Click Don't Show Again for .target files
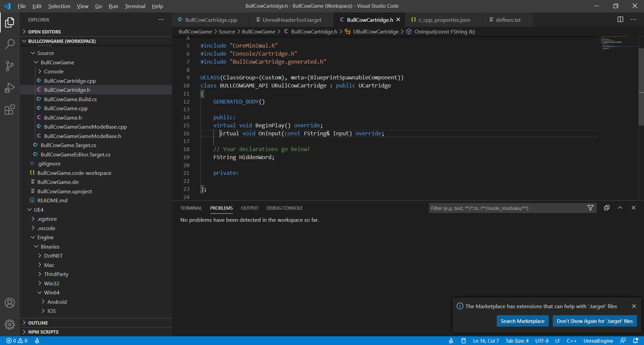Viewport: 644px width, 345px height. (594, 321)
